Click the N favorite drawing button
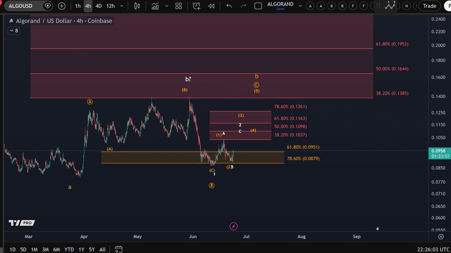 pyautogui.click(x=406, y=6)
